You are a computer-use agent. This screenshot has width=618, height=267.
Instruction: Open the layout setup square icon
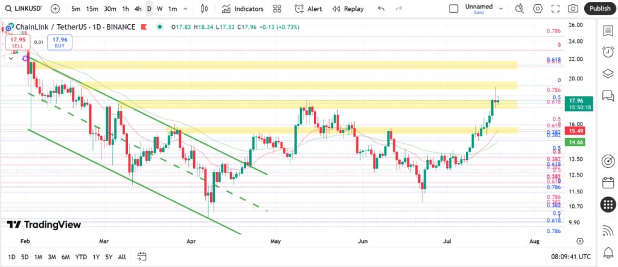pos(454,8)
